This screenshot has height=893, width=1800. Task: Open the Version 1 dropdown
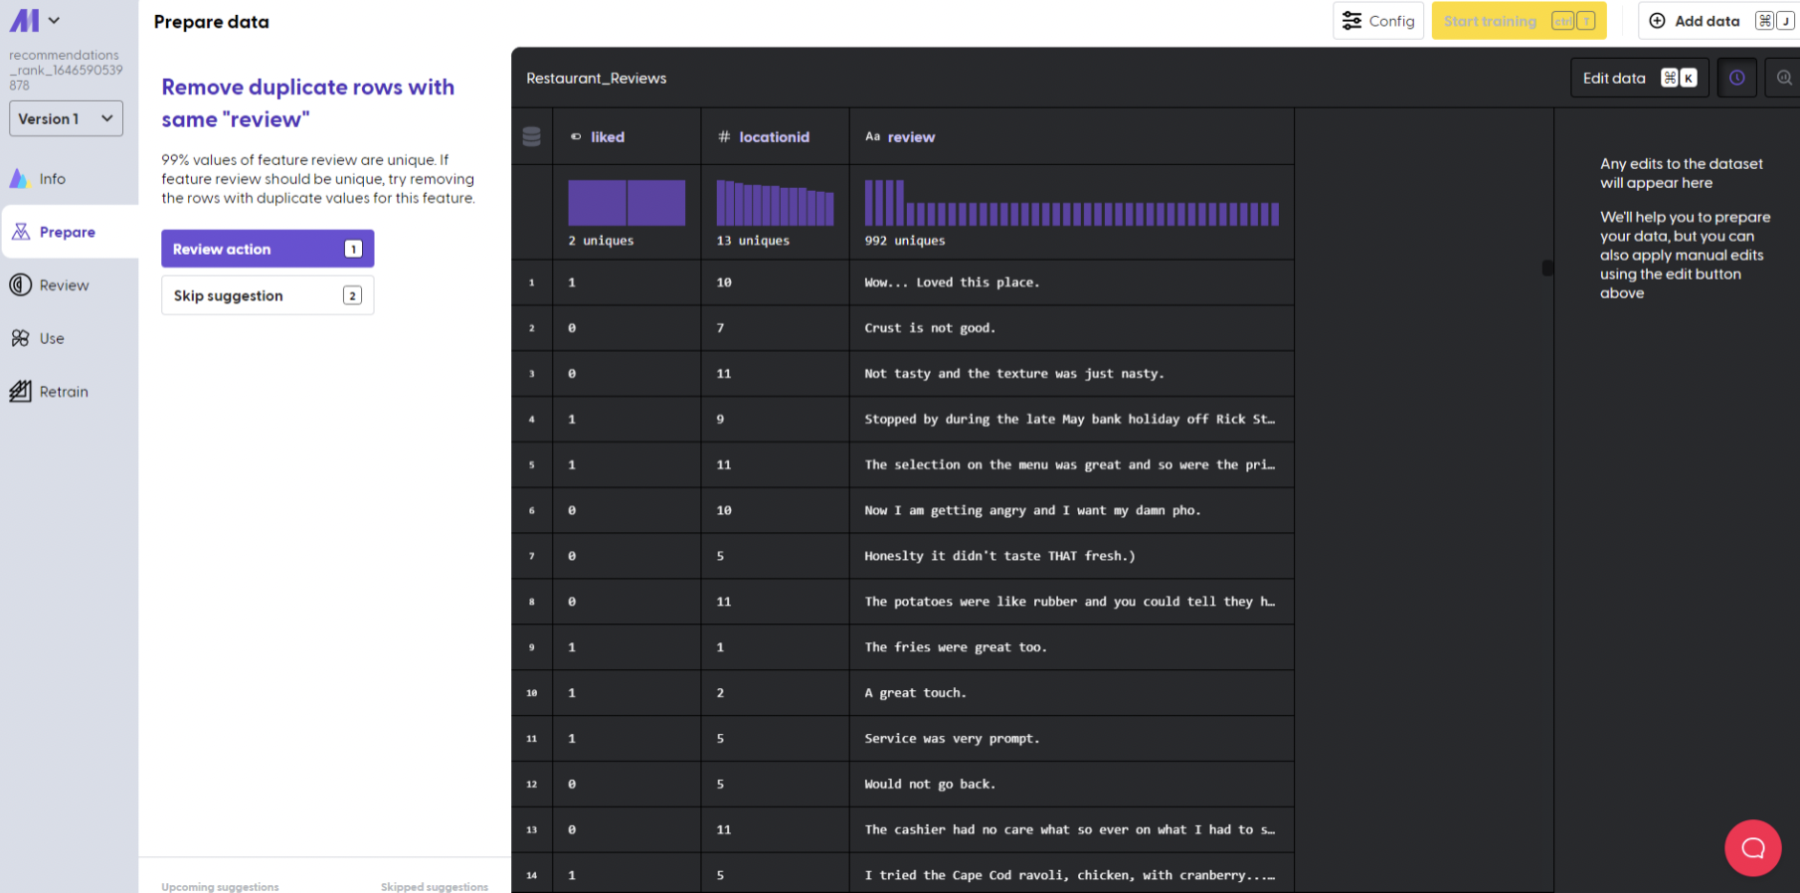[66, 118]
